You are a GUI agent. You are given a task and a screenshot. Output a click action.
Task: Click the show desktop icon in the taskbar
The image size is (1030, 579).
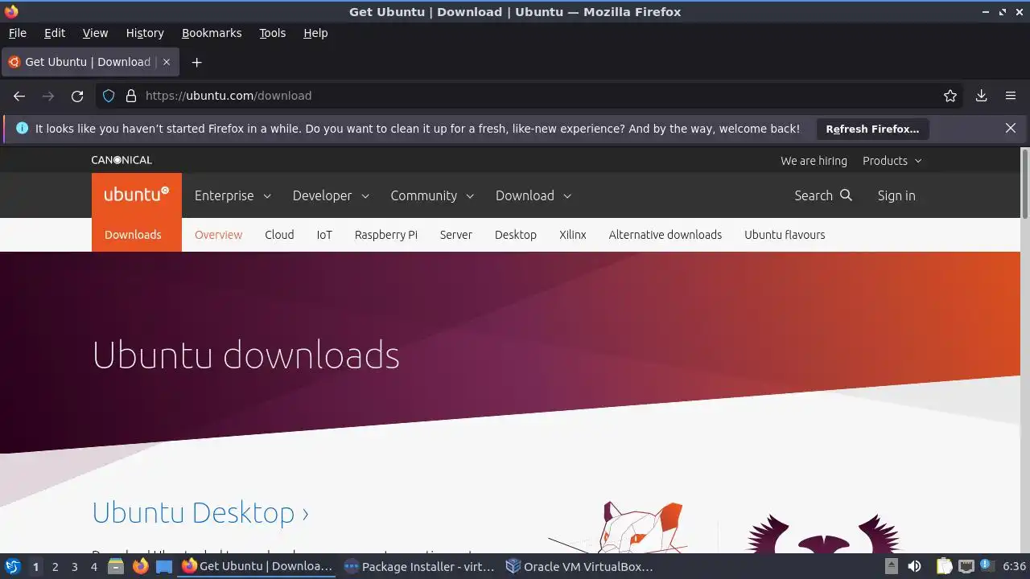pos(164,566)
